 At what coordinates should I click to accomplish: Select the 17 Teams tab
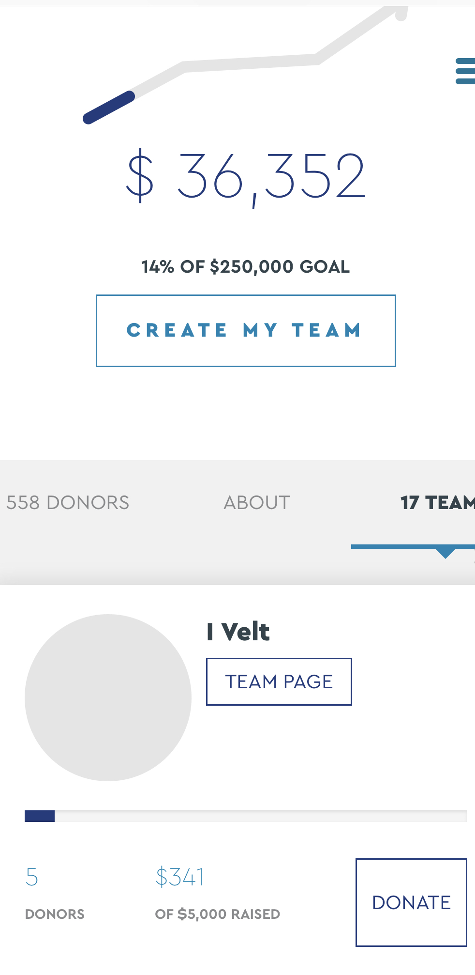[437, 503]
